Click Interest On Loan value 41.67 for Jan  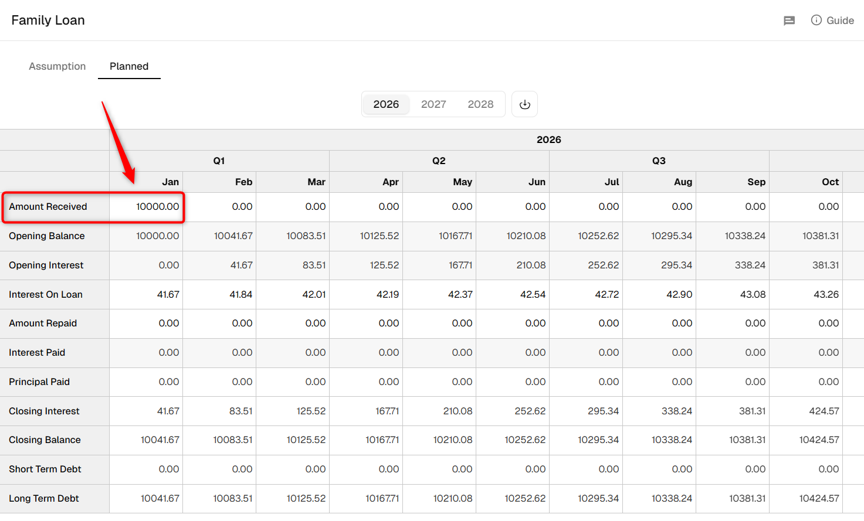click(x=168, y=295)
